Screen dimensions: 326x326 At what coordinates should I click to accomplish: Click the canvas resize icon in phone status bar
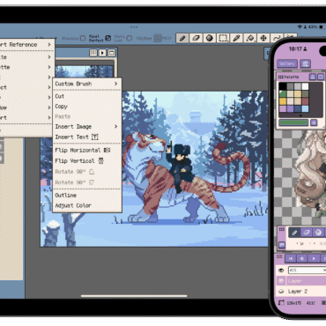282,302
